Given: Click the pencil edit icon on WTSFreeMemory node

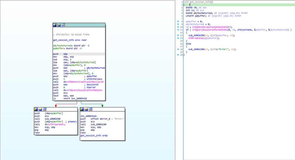Looking at the screenshot, I should click(x=40, y=109).
